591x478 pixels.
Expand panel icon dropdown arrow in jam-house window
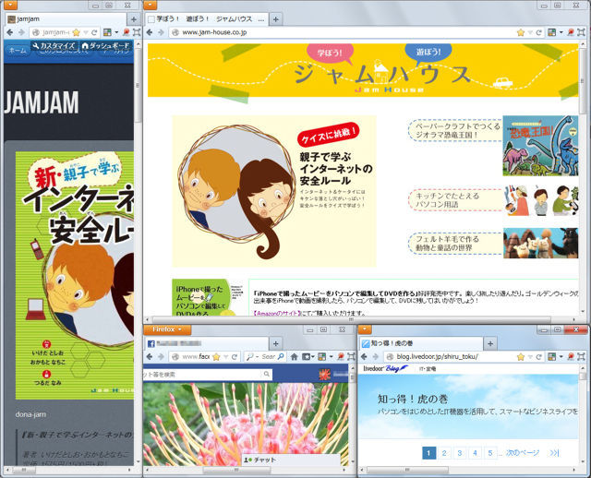coord(561,32)
